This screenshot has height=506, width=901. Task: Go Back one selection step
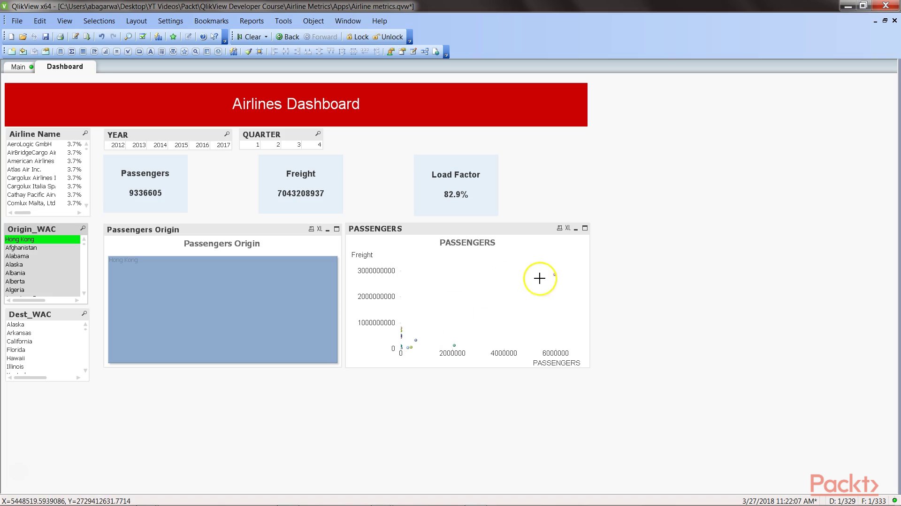click(x=287, y=37)
